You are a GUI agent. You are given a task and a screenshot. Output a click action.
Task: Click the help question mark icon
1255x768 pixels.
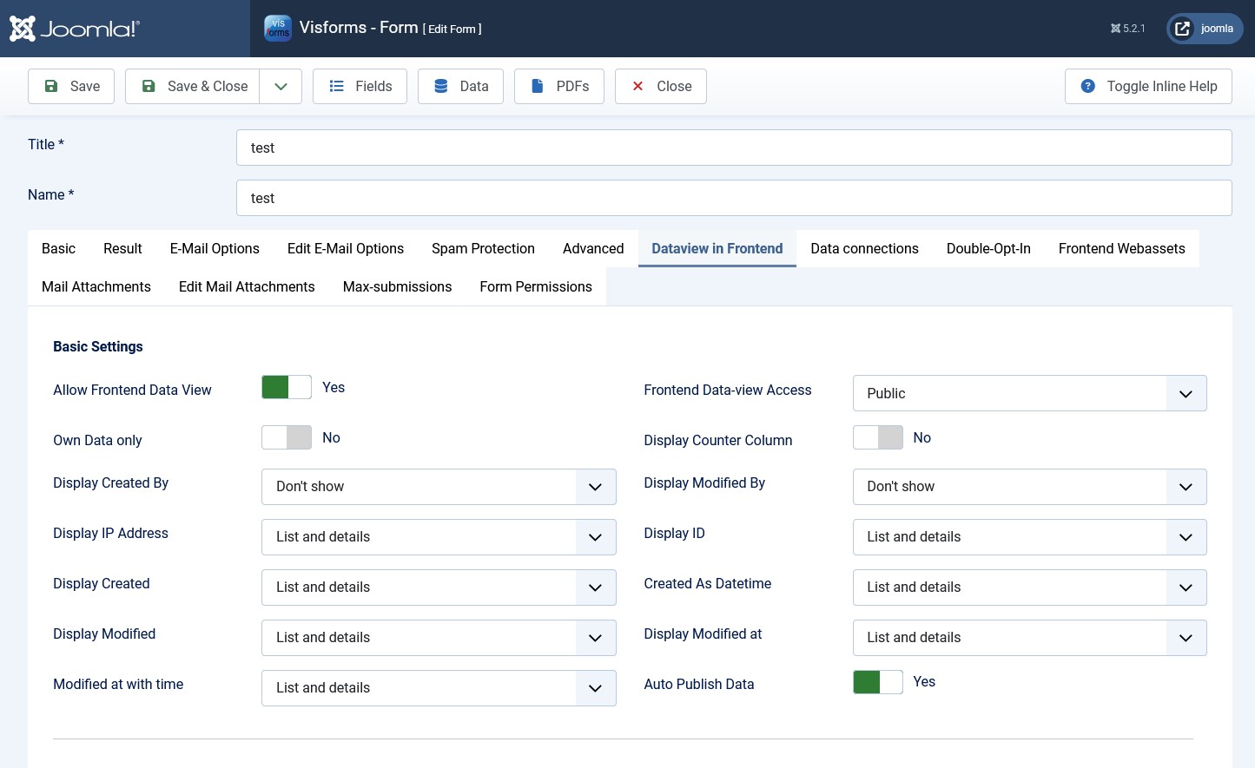tap(1088, 86)
